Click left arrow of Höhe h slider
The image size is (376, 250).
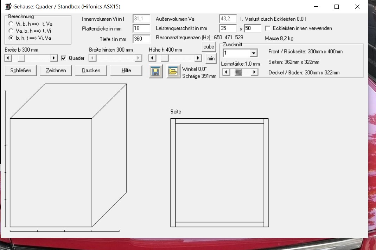pyautogui.click(x=152, y=58)
